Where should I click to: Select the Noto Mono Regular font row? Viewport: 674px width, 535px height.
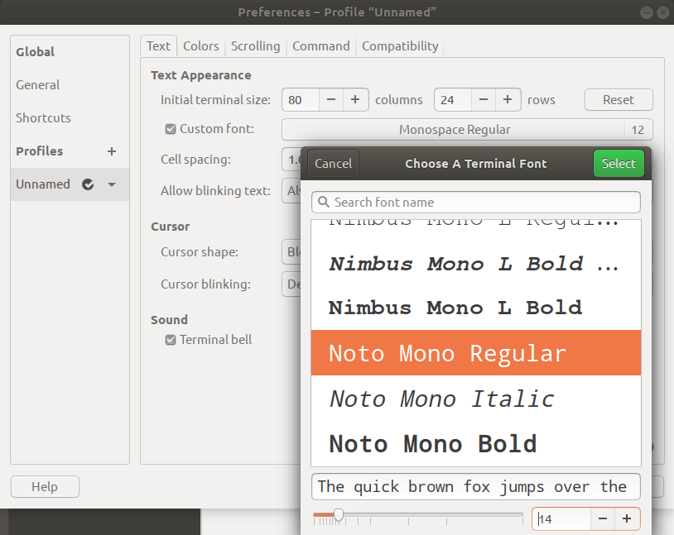(476, 353)
